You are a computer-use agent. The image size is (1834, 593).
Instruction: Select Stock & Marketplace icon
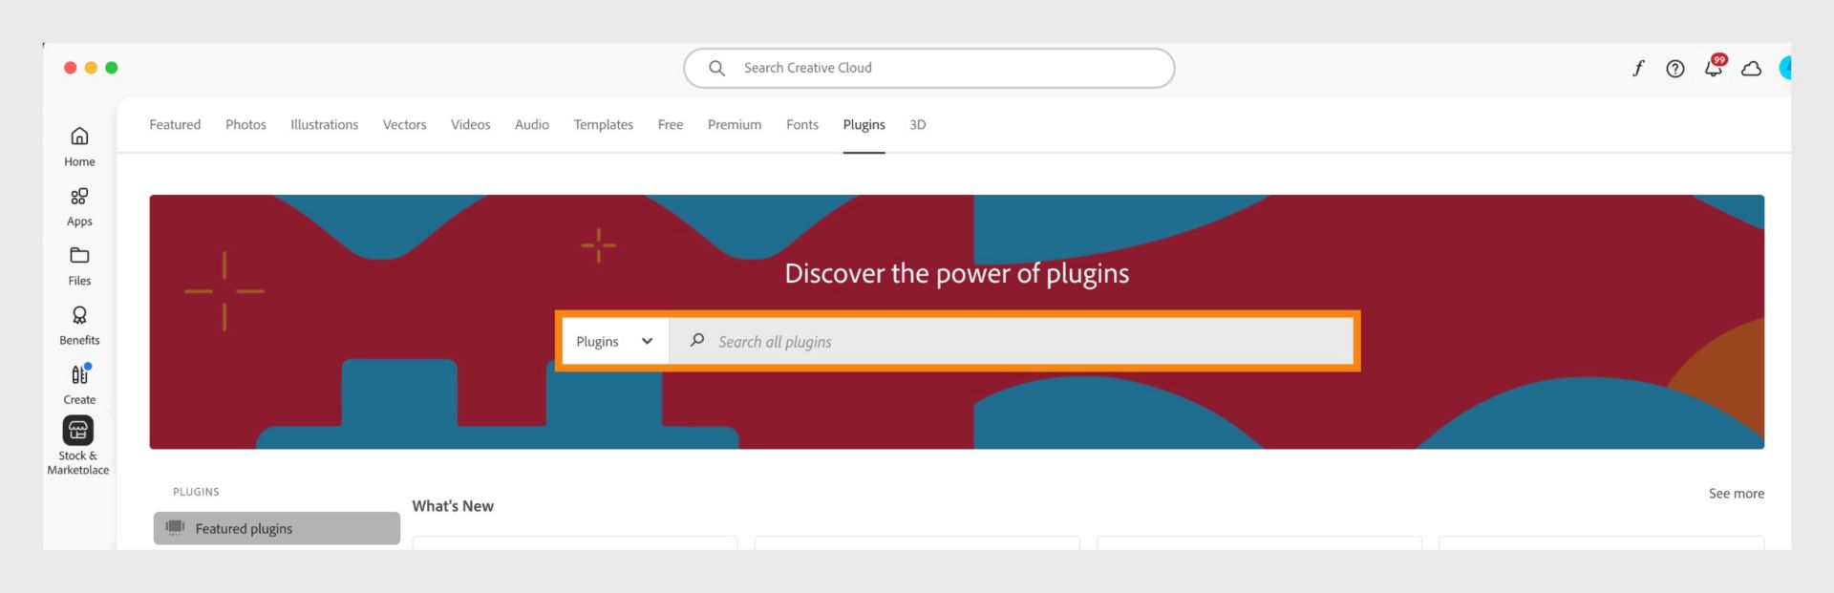click(x=78, y=430)
